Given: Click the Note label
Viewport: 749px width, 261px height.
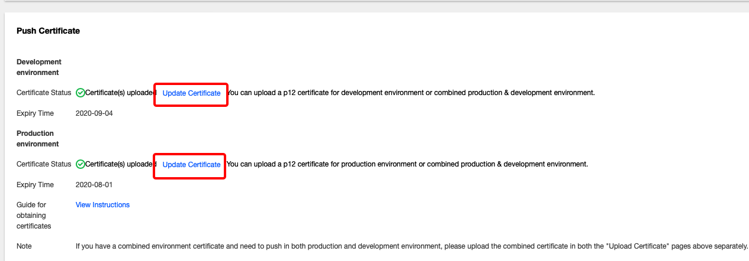Looking at the screenshot, I should point(24,246).
